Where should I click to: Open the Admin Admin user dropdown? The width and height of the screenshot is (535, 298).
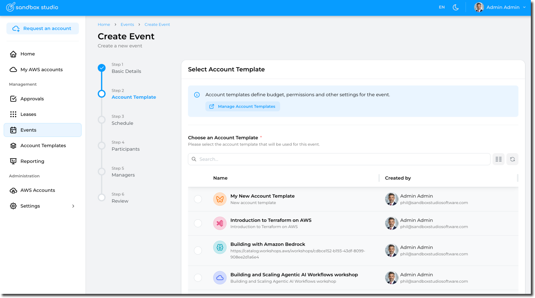point(500,7)
